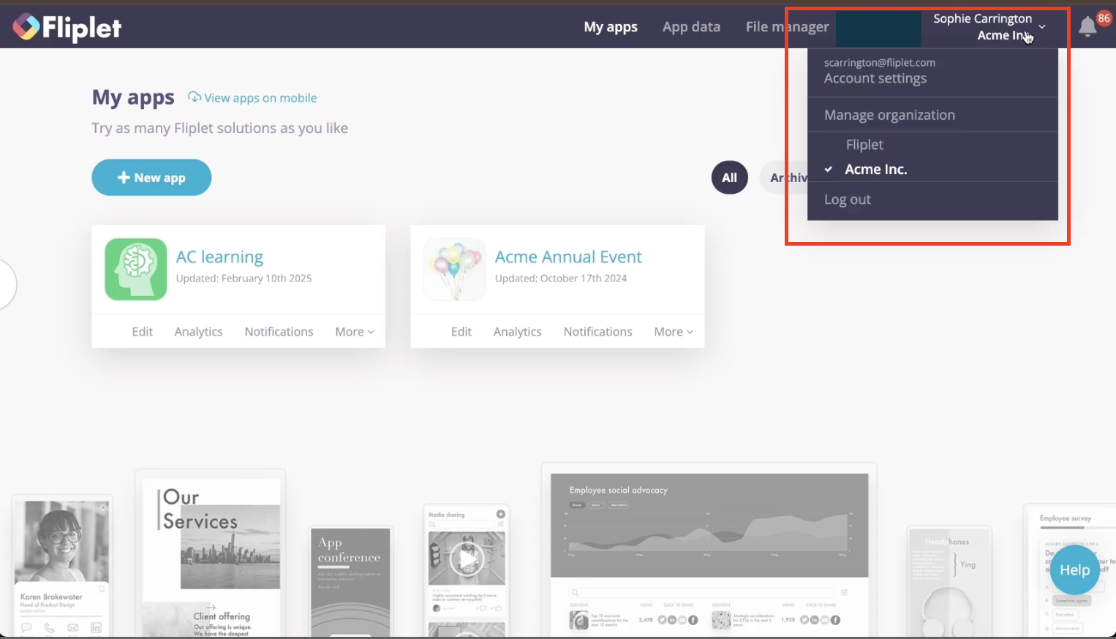Select the Employee survey template thumbnail
1116x639 pixels.
[1069, 570]
